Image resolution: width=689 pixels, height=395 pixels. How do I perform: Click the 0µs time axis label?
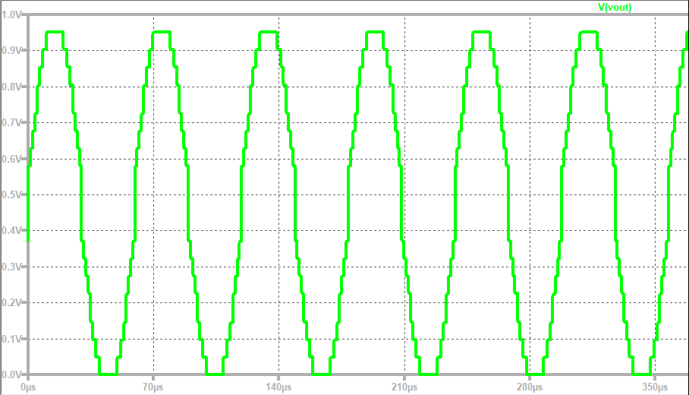point(28,387)
